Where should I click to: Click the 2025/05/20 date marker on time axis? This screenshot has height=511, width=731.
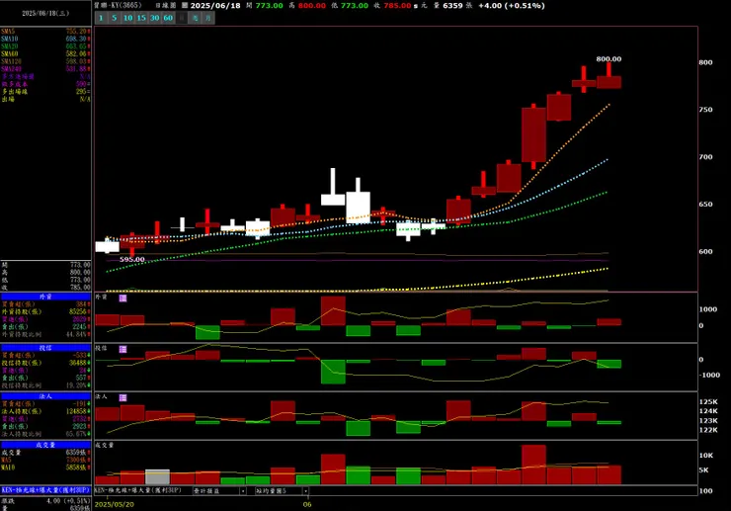tap(115, 504)
